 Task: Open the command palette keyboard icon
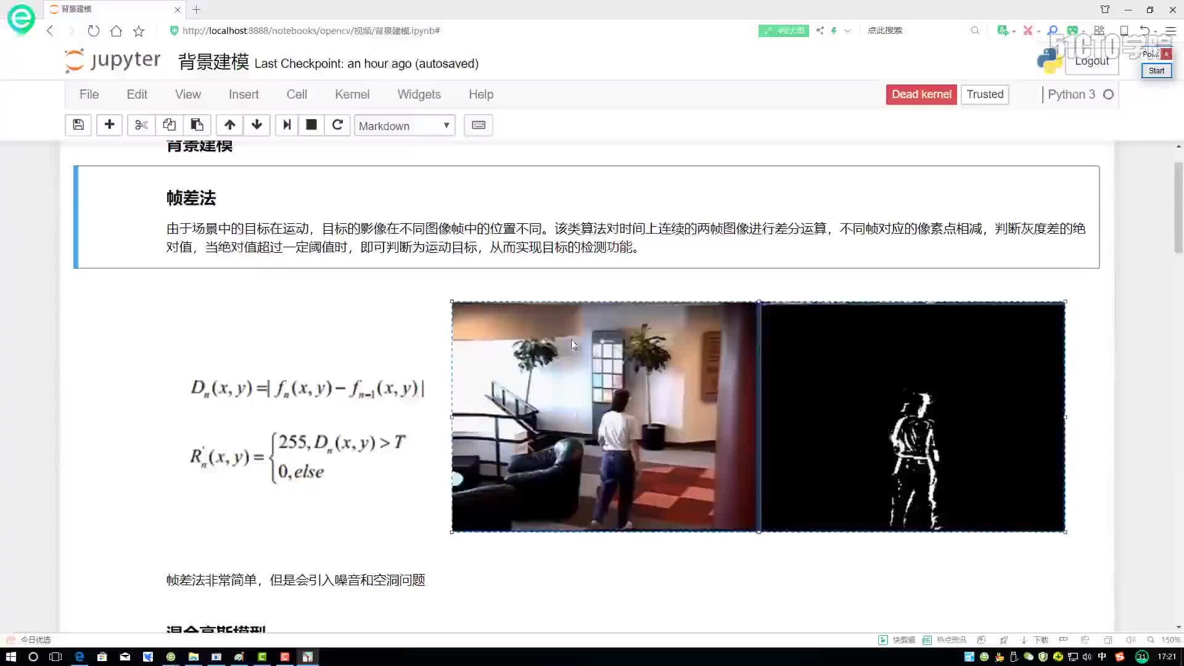click(479, 125)
